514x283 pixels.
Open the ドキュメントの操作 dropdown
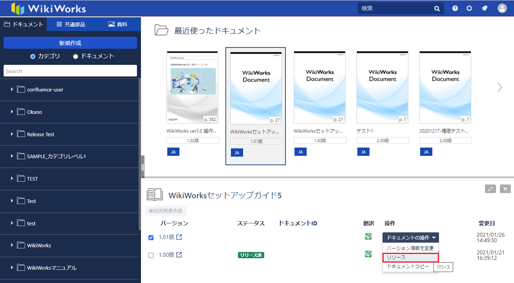[411, 237]
